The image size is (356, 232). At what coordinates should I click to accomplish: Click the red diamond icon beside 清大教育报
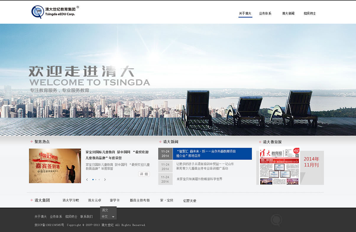tap(260, 142)
